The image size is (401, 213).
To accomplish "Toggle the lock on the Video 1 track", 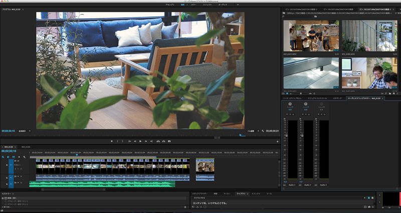I will [7, 165].
